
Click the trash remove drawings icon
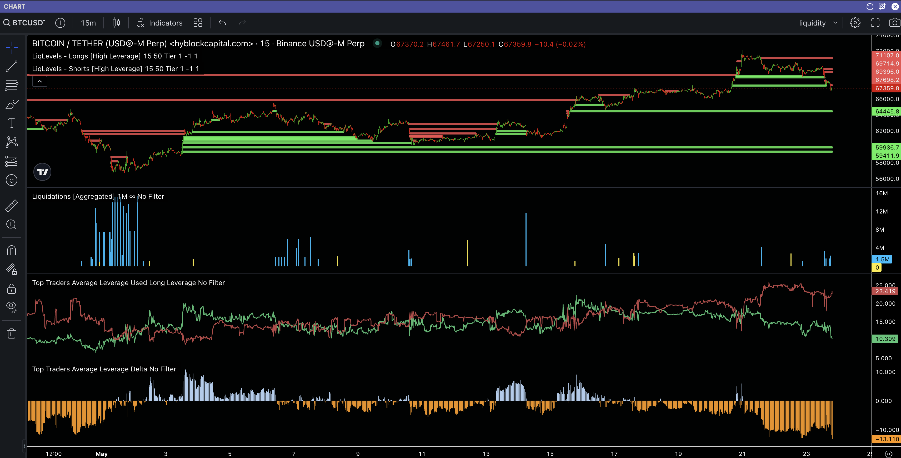[x=12, y=333]
